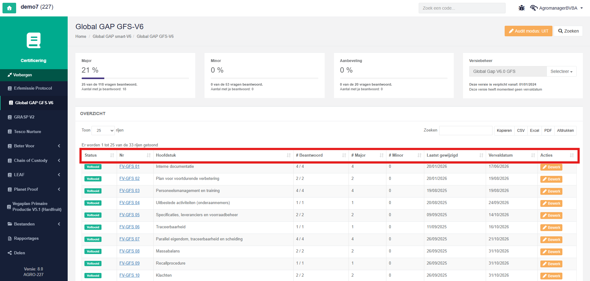Click Bewerk for Massabalans row

[x=551, y=252]
